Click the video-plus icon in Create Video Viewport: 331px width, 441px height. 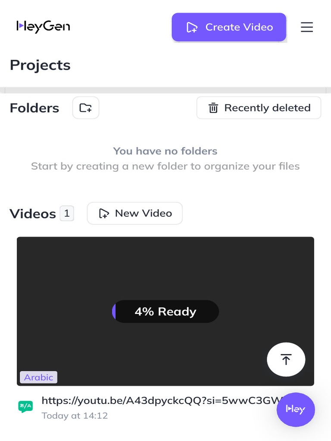pos(192,28)
